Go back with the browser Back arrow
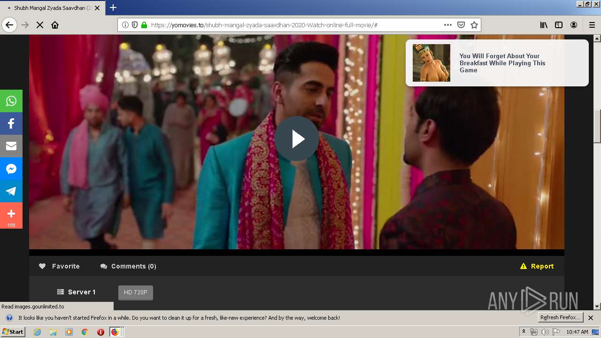This screenshot has width=601, height=338. (9, 25)
